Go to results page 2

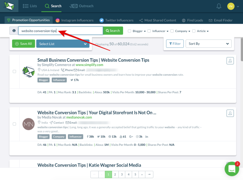pos(115,175)
